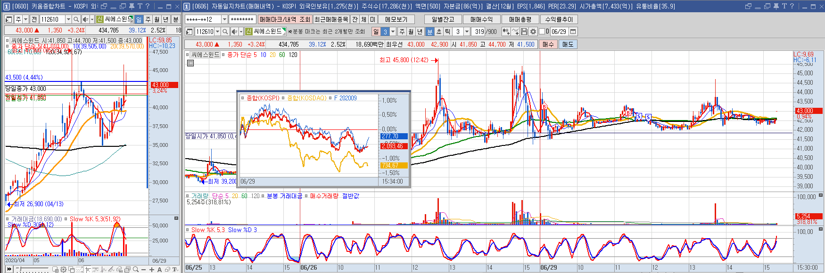The height and width of the screenshot is (273, 825).
Task: Open 체 tab in 자동일지차트
Action: (x=364, y=19)
